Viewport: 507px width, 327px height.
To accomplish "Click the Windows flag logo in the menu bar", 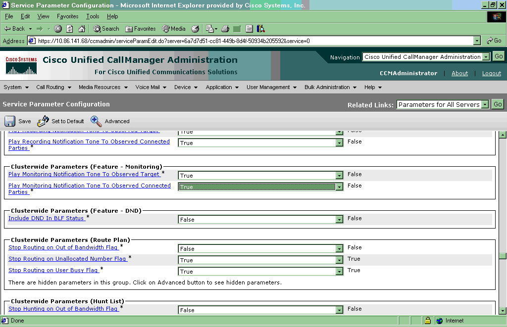I will click(497, 17).
